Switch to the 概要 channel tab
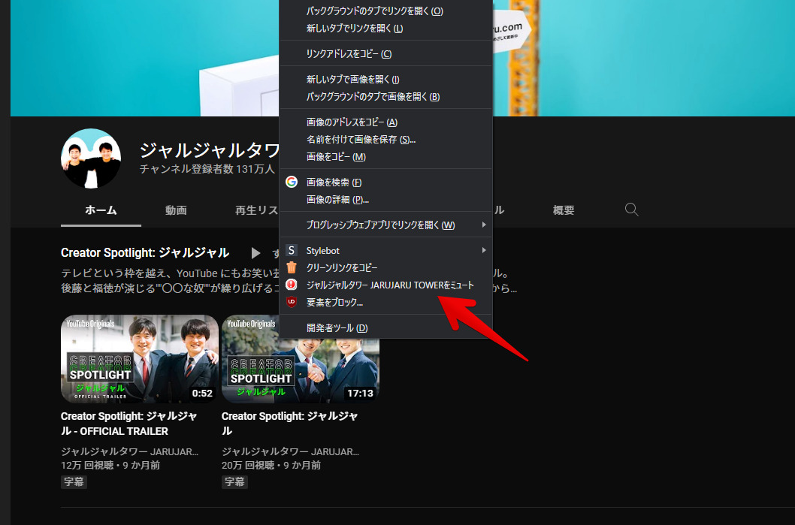 click(564, 210)
